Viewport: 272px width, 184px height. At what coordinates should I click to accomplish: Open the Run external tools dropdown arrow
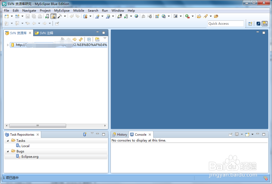point(193,16)
